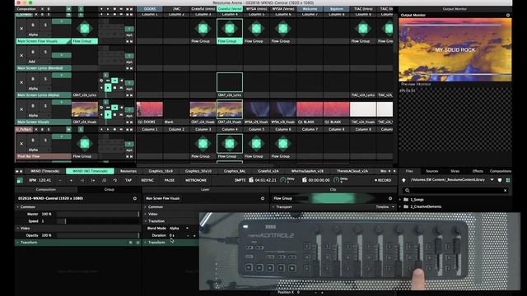Image resolution: width=527 pixels, height=296 pixels.
Task: Adjust composition Opacity 100% slider
Action: 98,235
